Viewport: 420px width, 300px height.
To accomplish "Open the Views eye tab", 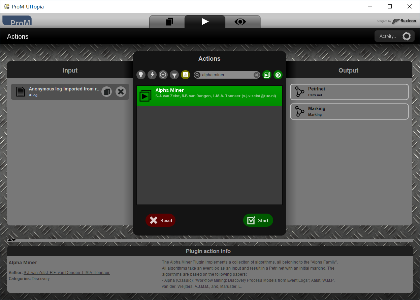I will tap(240, 22).
